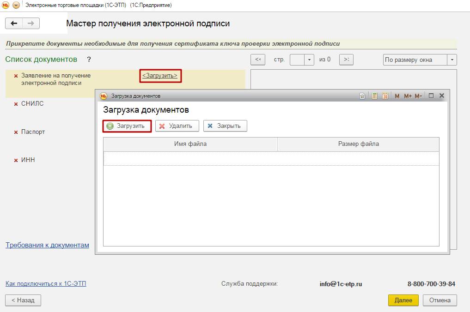Click the M- memory subtract icon

pyautogui.click(x=418, y=96)
